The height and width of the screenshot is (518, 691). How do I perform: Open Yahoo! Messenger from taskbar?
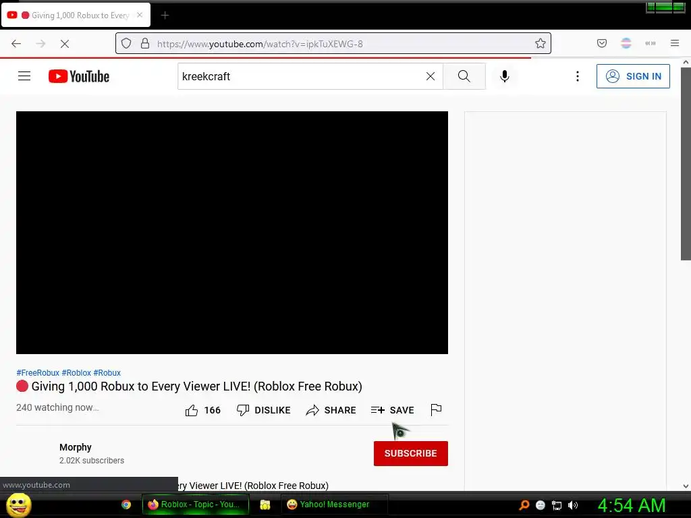pos(334,505)
